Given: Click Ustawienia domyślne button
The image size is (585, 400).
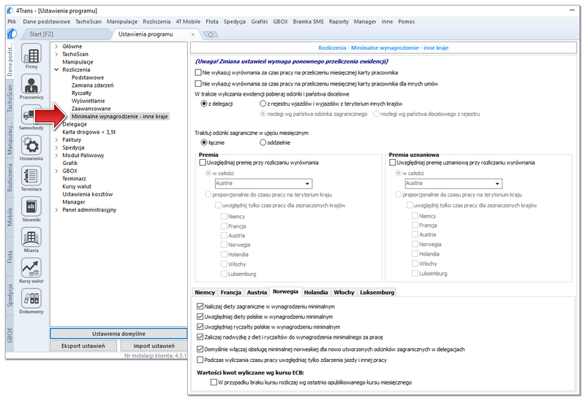Looking at the screenshot, I should point(118,334).
